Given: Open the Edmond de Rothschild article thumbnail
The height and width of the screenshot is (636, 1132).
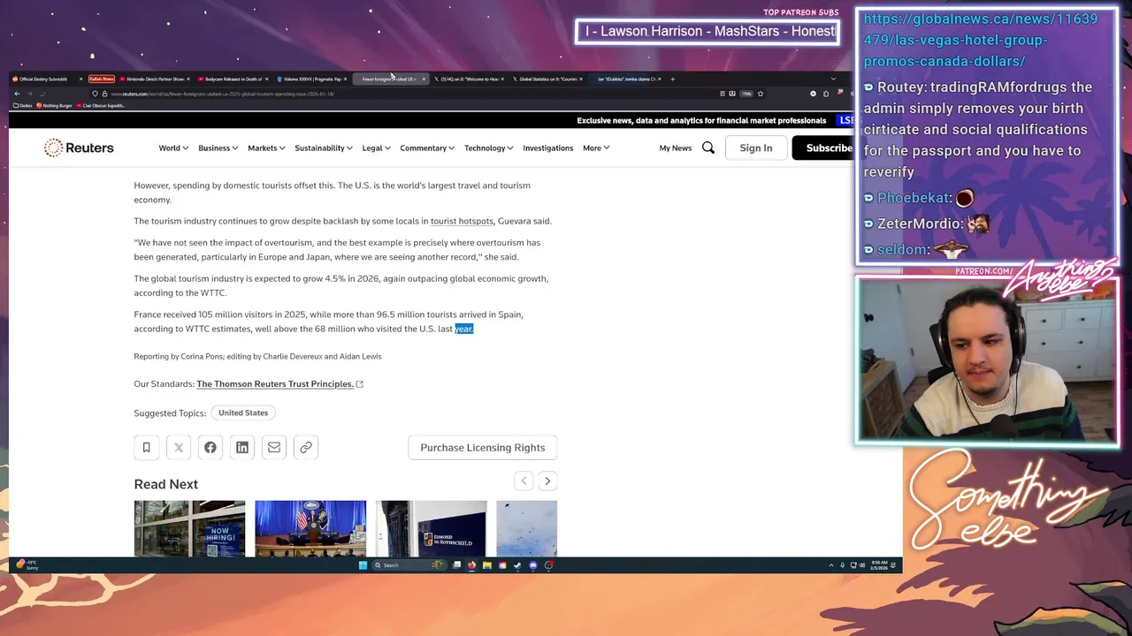Looking at the screenshot, I should tap(432, 528).
